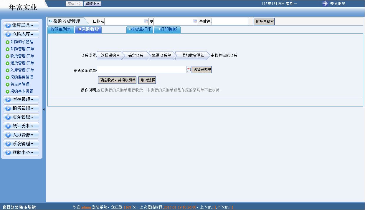Open calendar picker for end date

[x=195, y=21]
